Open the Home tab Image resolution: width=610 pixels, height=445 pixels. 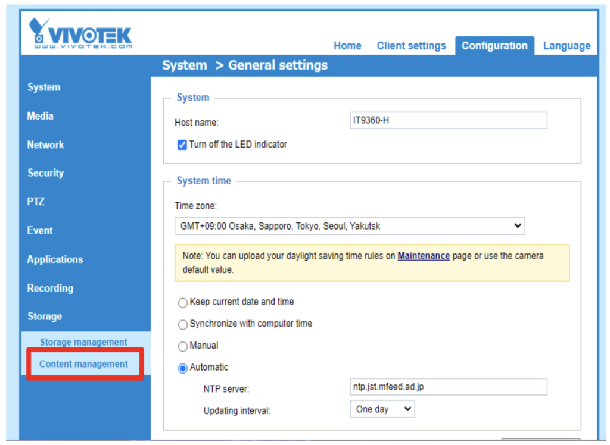click(347, 46)
